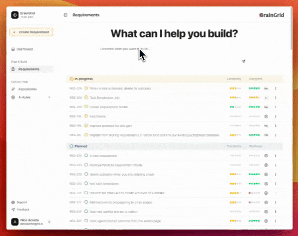
Task: Click the Nico Acosta avatar icon
Action: (15, 222)
